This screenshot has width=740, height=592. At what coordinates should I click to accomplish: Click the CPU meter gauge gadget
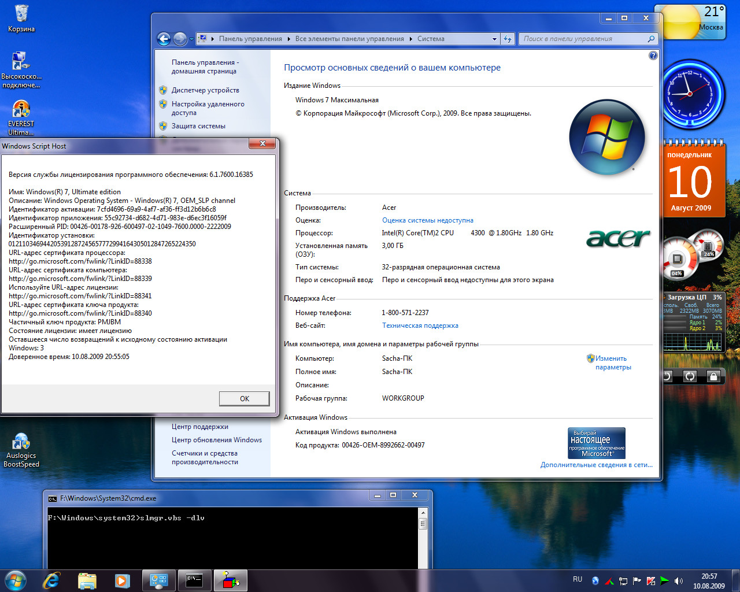[692, 254]
